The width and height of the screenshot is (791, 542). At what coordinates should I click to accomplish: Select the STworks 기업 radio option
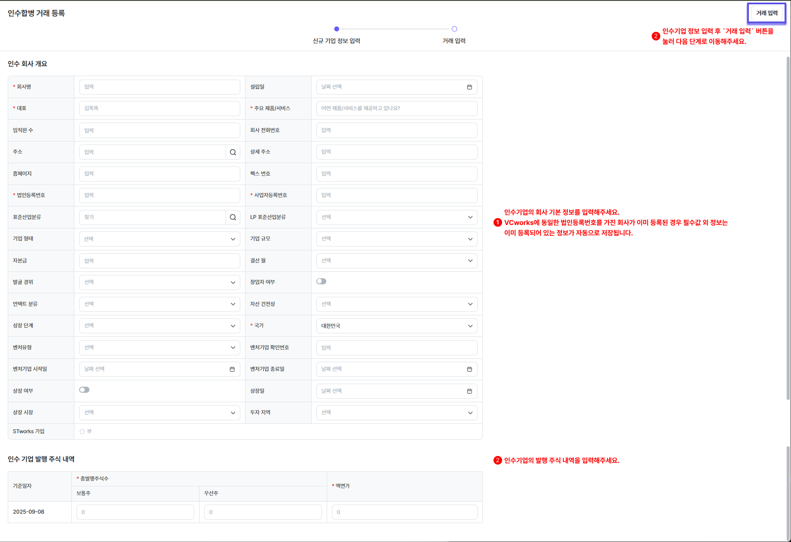coord(82,431)
